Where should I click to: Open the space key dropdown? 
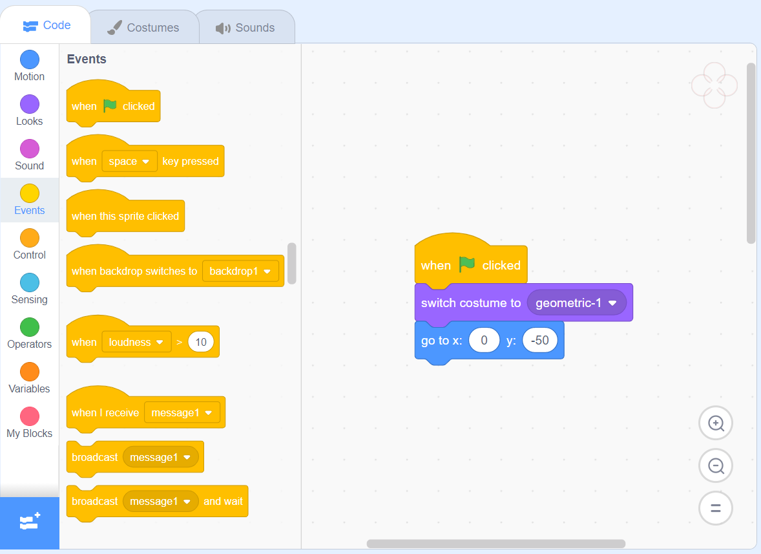pos(129,161)
